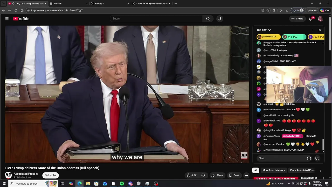The image size is (332, 187).
Task: Switch to the Home / X tab
Action: pyautogui.click(x=109, y=3)
